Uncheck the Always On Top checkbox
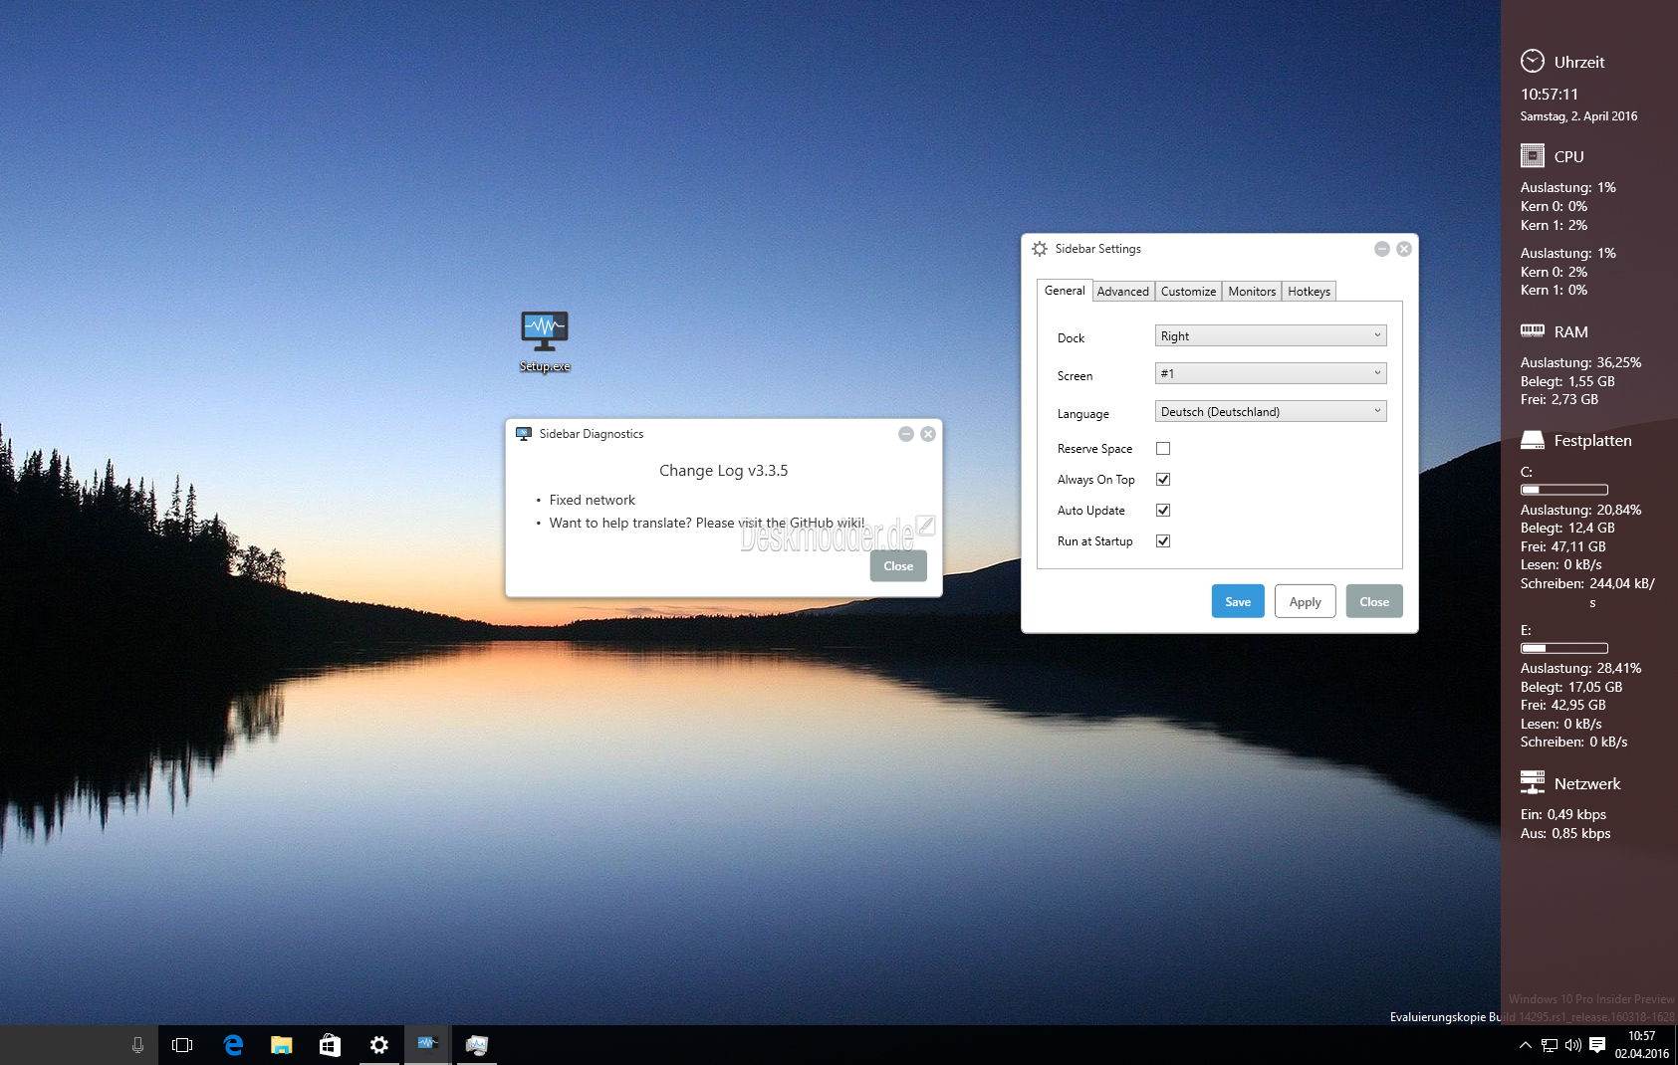1678x1065 pixels. 1163,480
